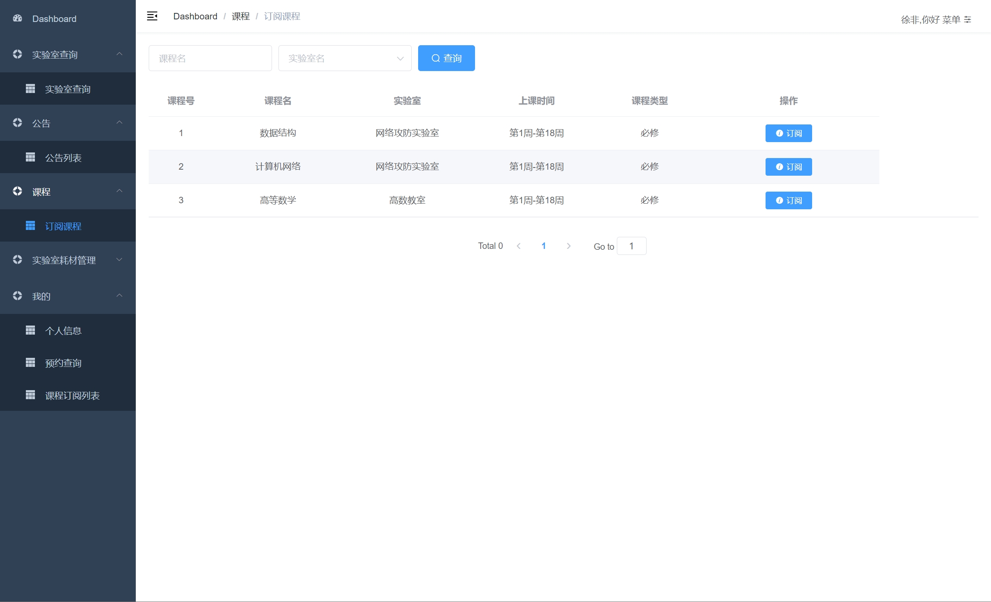Open 实验室查询 submenu item

coord(68,89)
